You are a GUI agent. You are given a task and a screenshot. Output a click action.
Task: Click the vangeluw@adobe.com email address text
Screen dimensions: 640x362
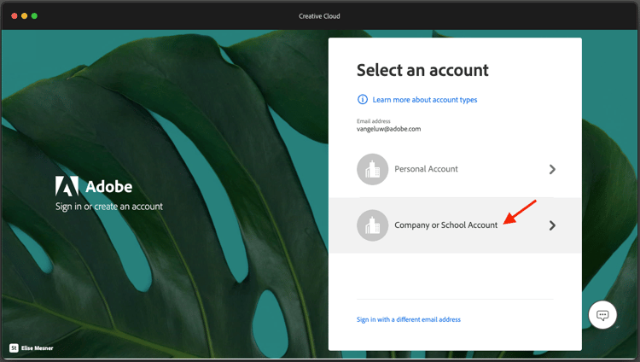388,129
